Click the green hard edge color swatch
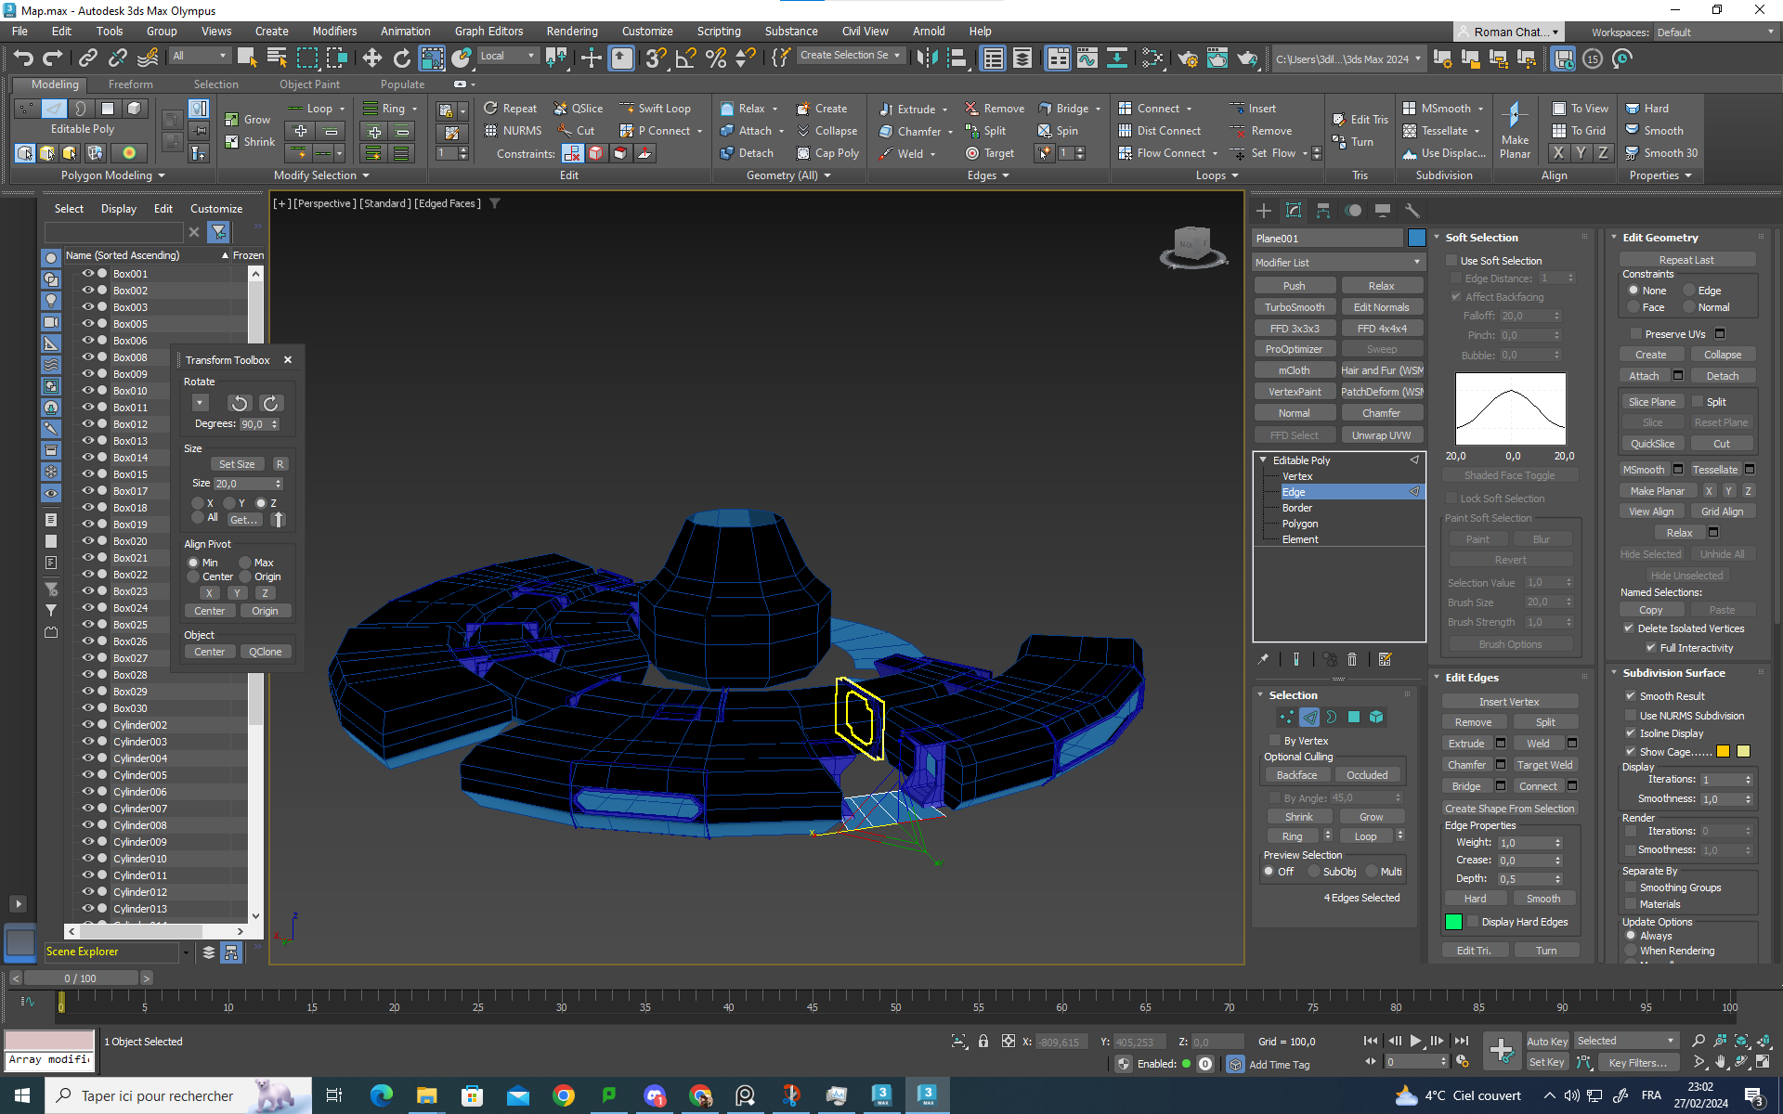The image size is (1783, 1114). tap(1454, 922)
